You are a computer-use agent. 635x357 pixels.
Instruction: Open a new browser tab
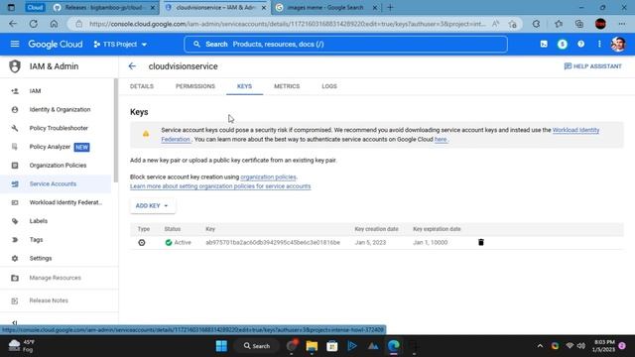390,7
